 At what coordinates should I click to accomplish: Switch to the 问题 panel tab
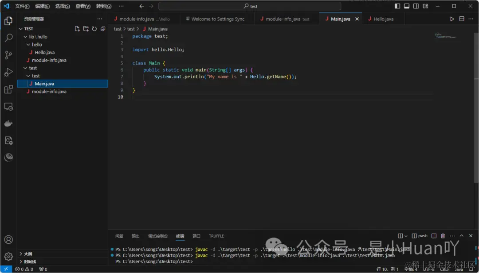point(119,236)
